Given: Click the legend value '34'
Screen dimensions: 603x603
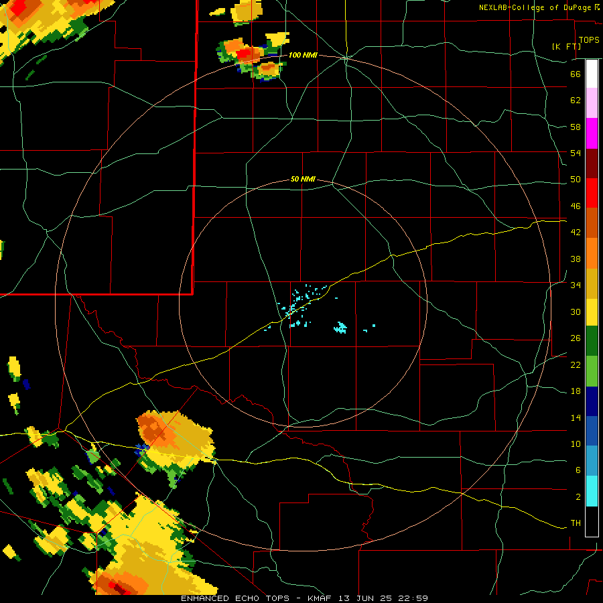Looking at the screenshot, I should click(576, 285).
